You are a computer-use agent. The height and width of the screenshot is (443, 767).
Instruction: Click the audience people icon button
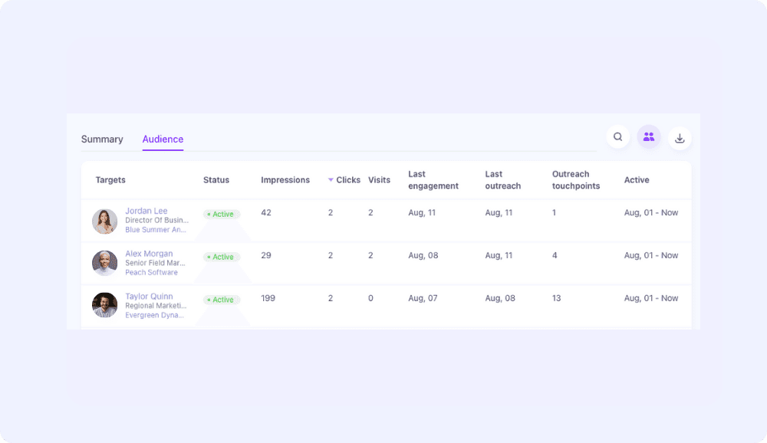649,137
